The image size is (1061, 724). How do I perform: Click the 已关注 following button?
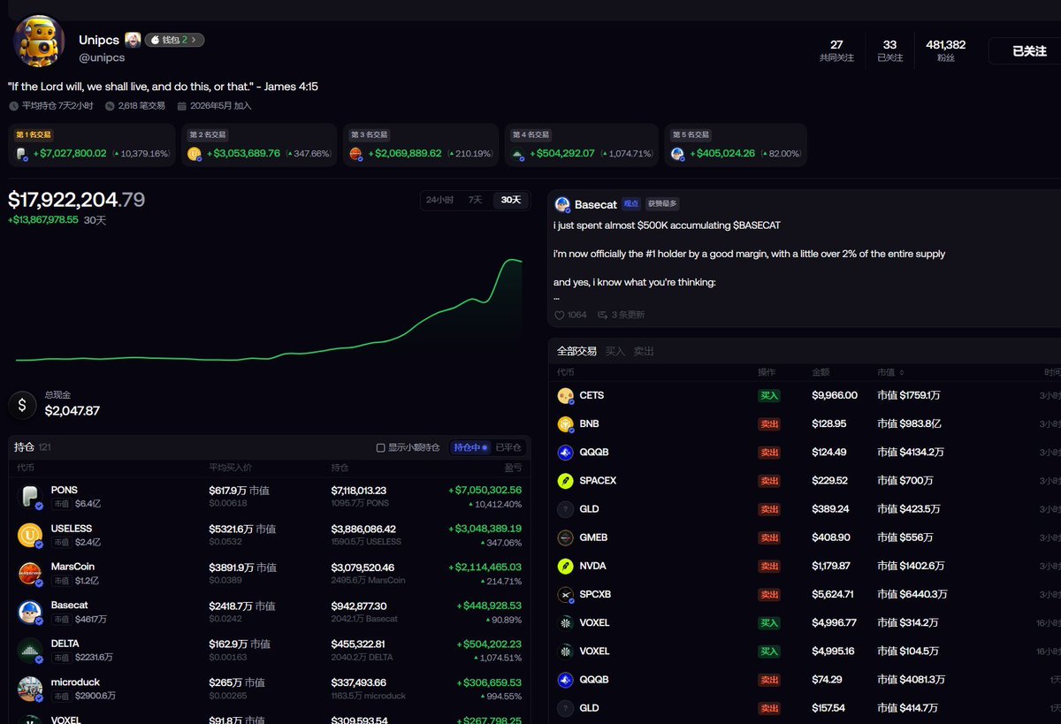coord(1028,51)
